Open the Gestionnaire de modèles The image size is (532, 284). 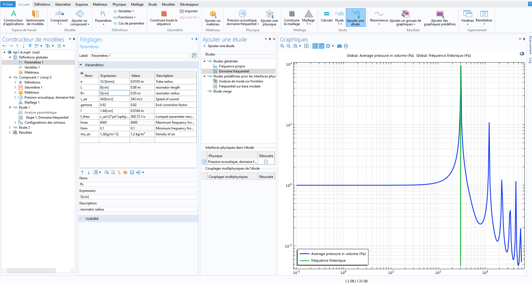[35, 18]
